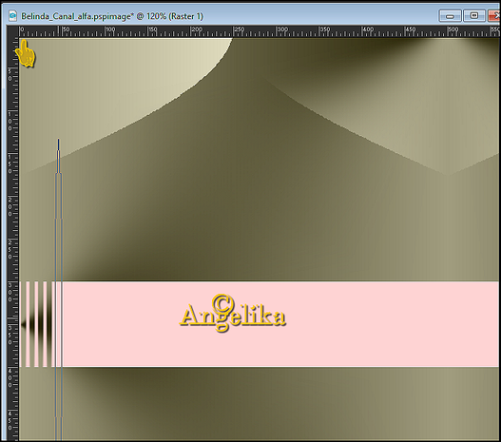Viewport: 501px width, 442px height.
Task: Click the copyright symbol above Angelika
Action: click(222, 303)
